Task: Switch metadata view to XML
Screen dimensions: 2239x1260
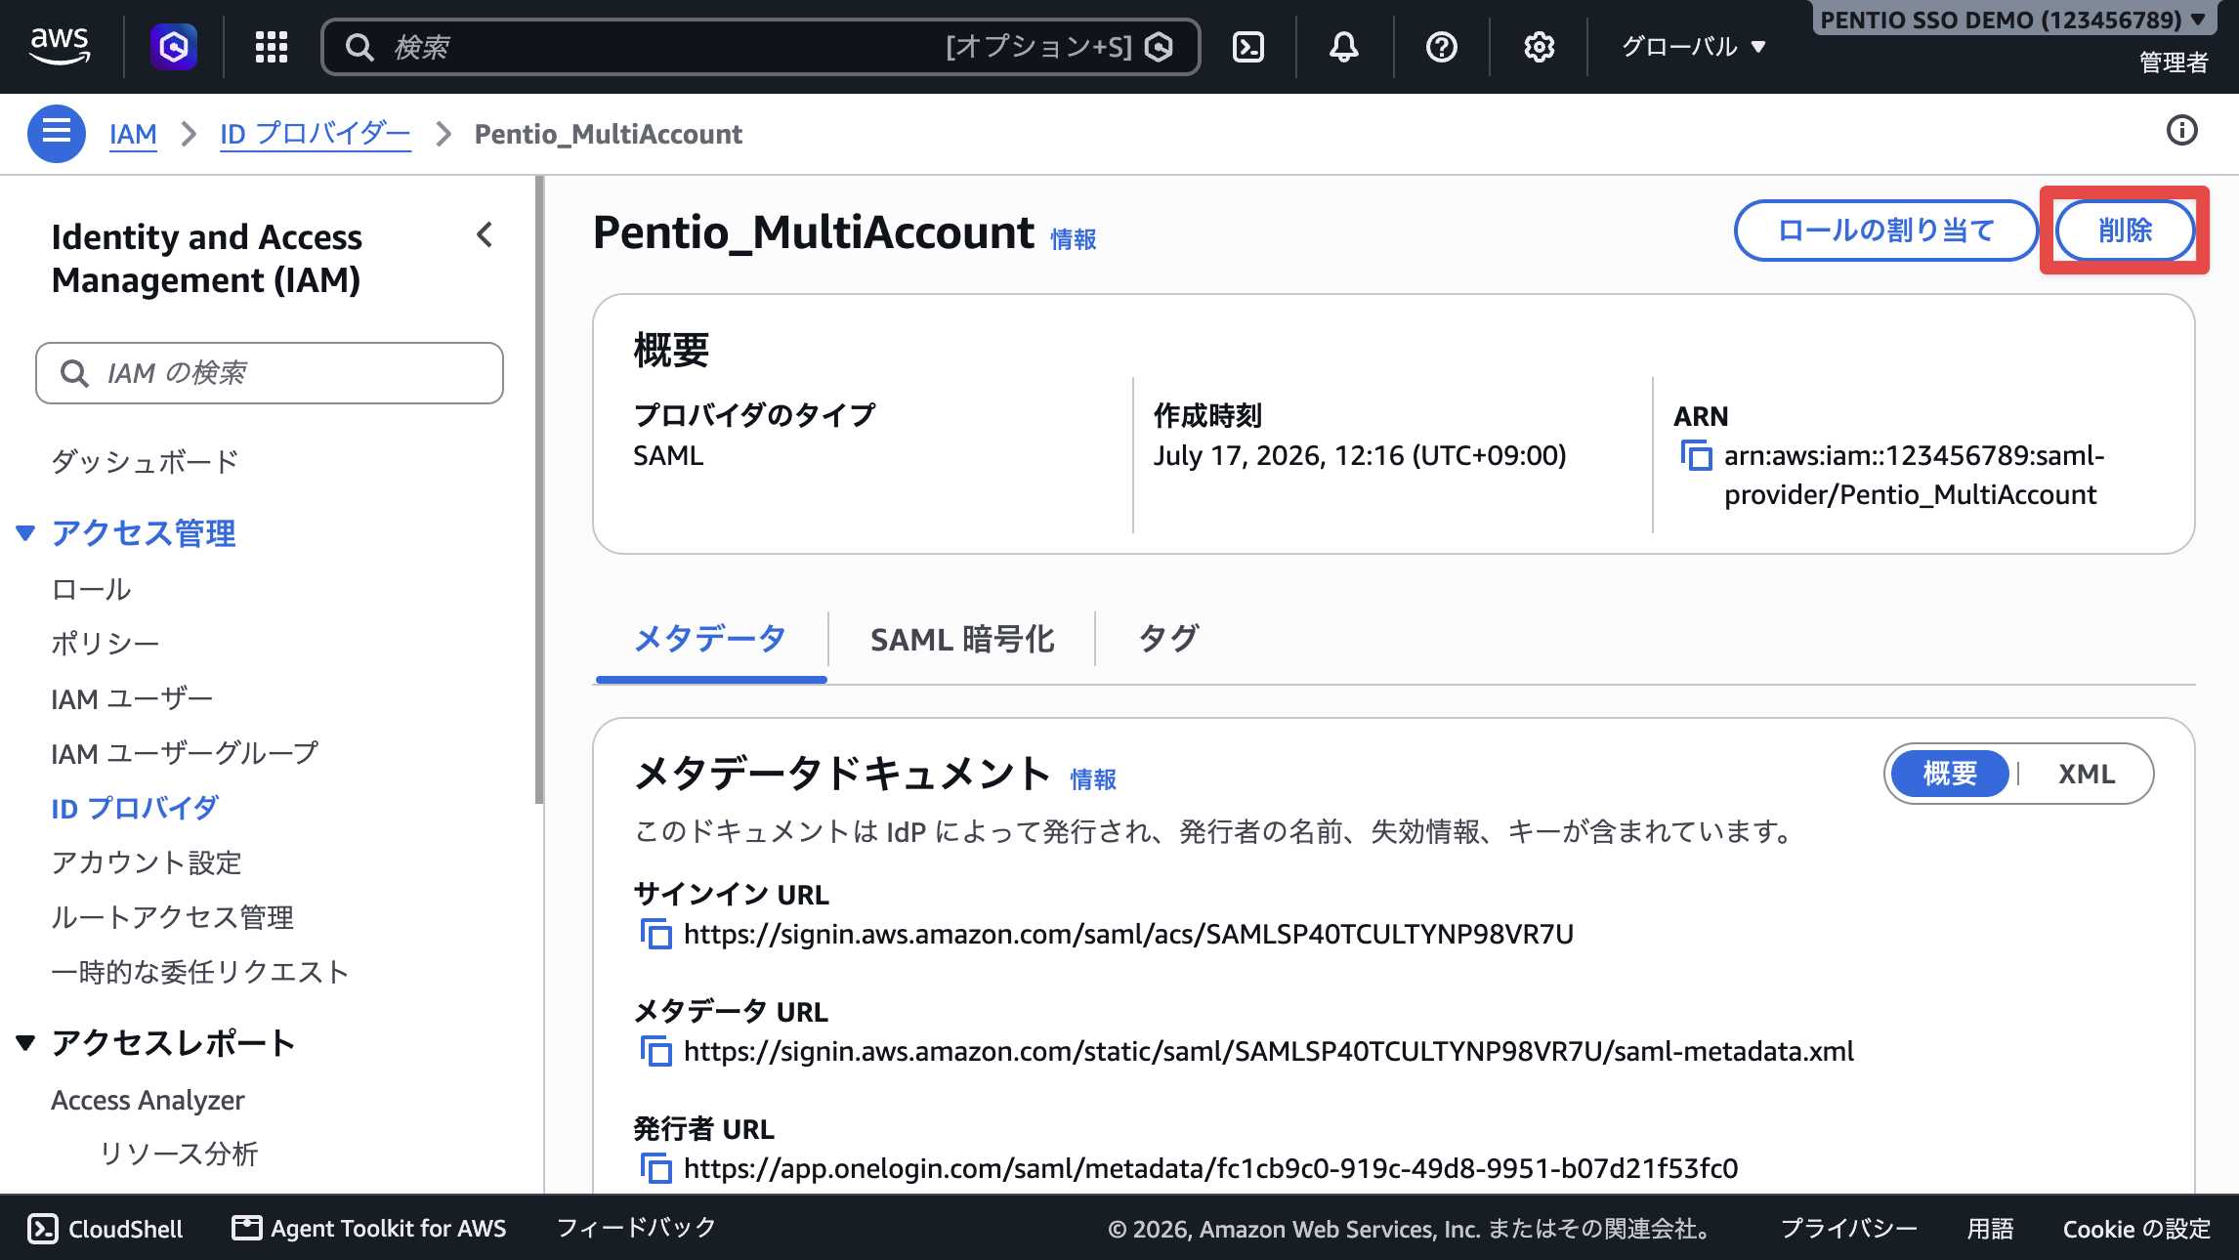Action: 2086,774
